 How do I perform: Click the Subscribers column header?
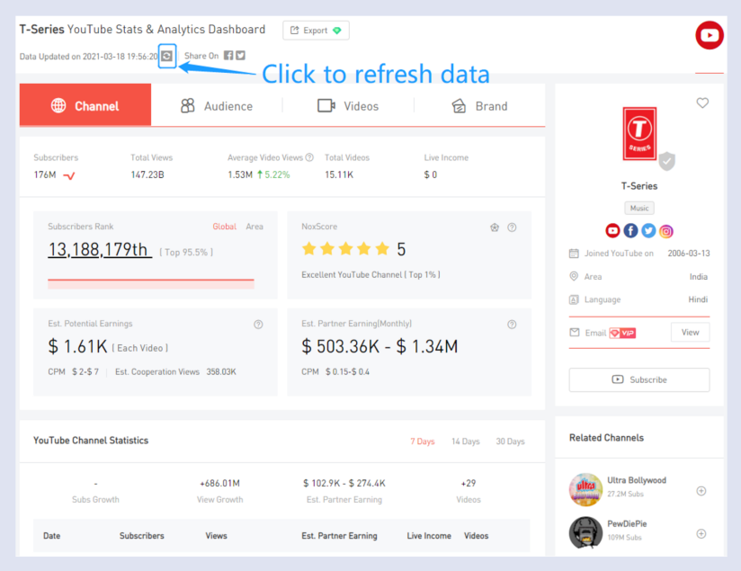pos(142,536)
